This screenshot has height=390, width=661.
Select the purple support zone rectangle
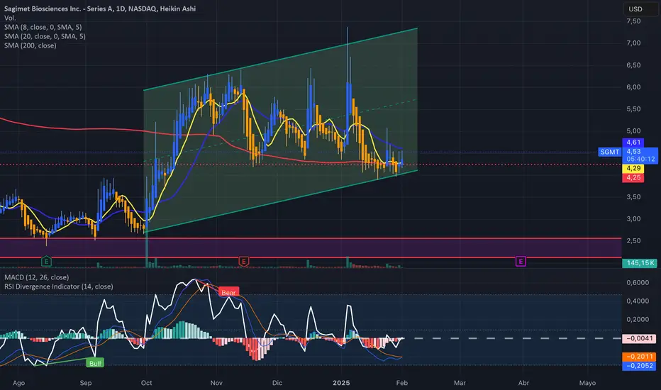[x=311, y=248]
